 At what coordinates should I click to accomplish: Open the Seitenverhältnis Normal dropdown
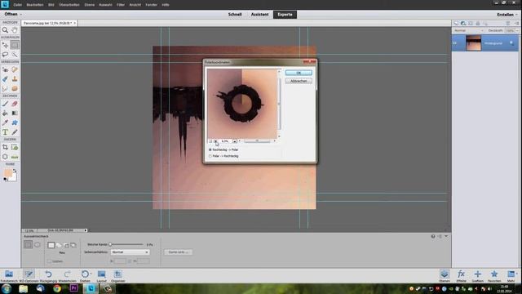130,252
